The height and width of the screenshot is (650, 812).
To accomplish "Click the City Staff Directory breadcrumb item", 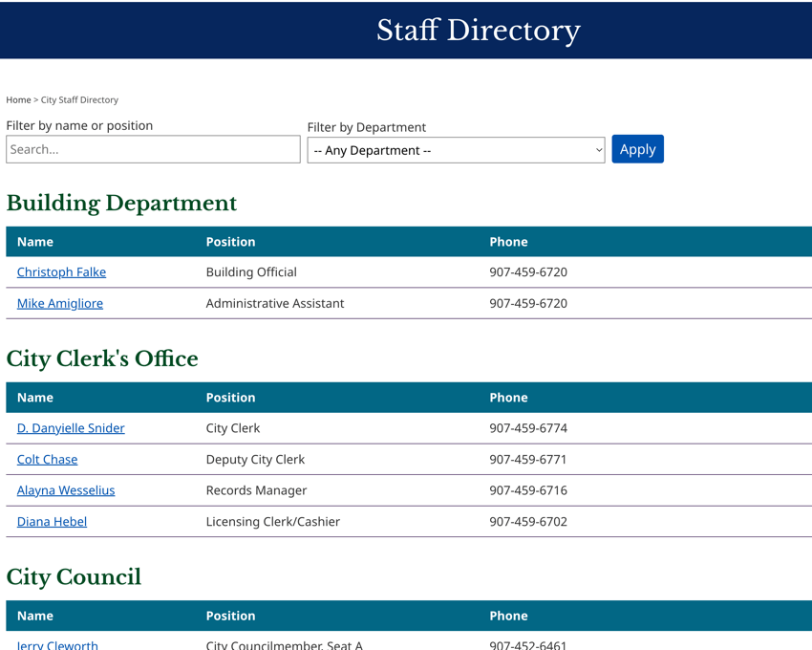I will pyautogui.click(x=77, y=99).
